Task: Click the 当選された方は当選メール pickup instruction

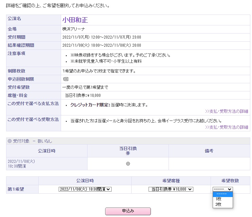Action: point(146,121)
